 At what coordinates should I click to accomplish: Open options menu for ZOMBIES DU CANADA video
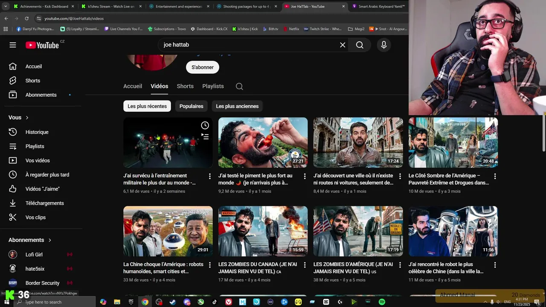(x=305, y=265)
